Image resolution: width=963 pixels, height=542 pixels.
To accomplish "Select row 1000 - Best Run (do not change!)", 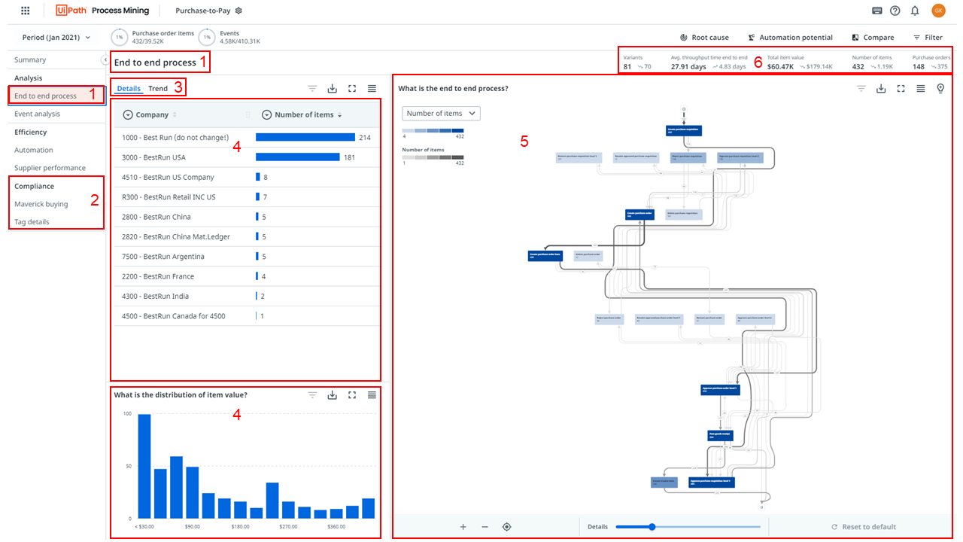I will click(247, 138).
